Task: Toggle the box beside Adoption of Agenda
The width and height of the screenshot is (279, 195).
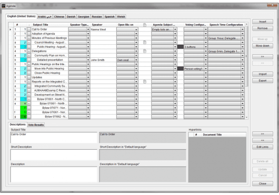Action: (29, 34)
